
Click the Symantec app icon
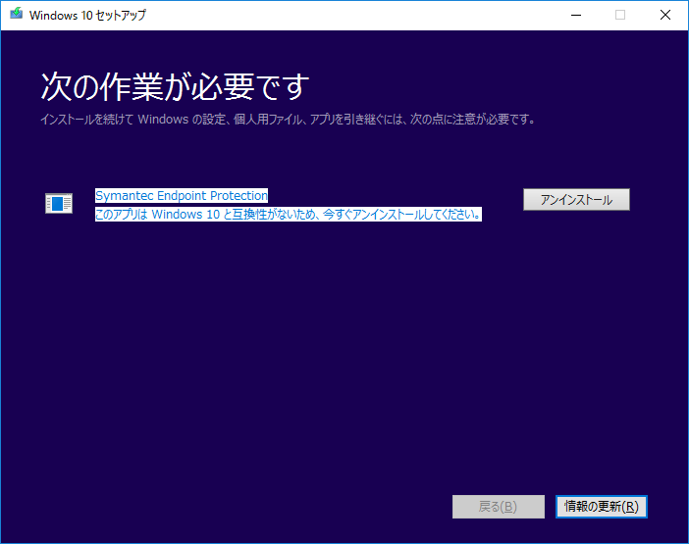coord(59,204)
